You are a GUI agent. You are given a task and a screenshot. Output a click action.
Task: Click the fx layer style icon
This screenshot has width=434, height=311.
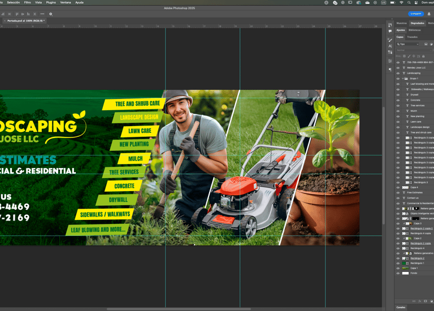pyautogui.click(x=420, y=301)
